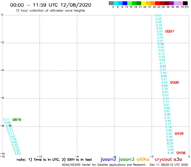Select the jason3 track value 5.78
The height and width of the screenshot is (167, 191).
[x=13, y=139]
